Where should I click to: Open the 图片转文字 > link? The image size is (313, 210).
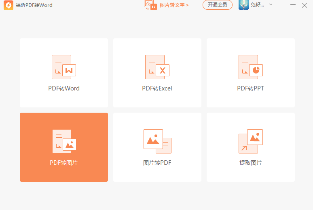tap(174, 5)
